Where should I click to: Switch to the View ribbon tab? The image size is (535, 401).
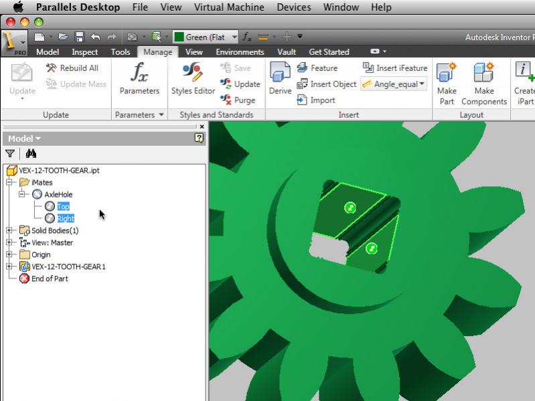point(194,52)
